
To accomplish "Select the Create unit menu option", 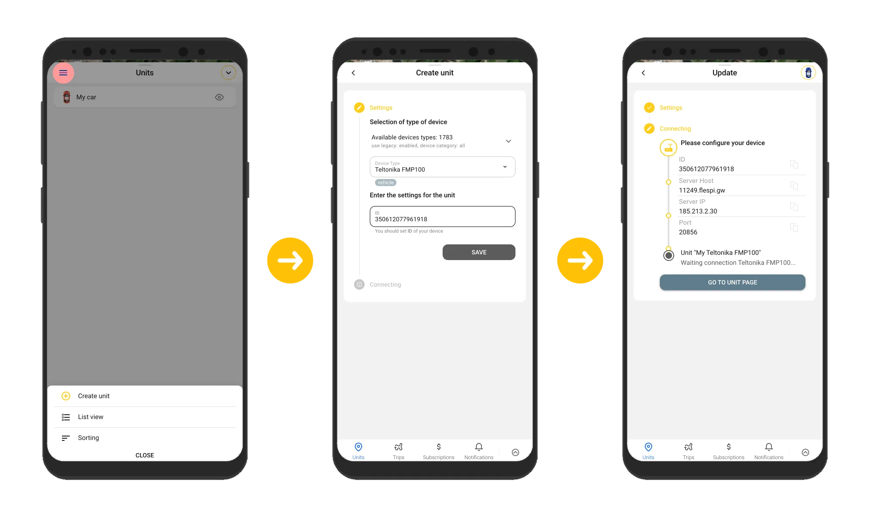I will click(x=94, y=396).
